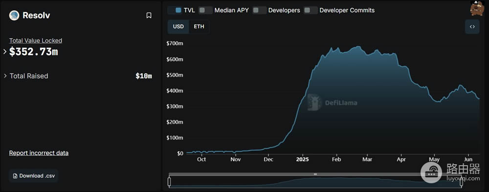Click the $10m total raised value

[144, 76]
